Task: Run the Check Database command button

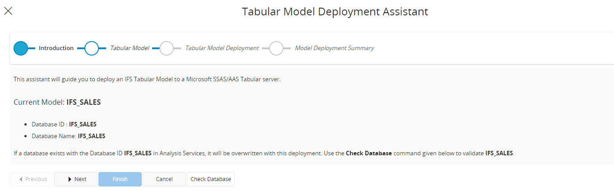Action: pos(210,179)
